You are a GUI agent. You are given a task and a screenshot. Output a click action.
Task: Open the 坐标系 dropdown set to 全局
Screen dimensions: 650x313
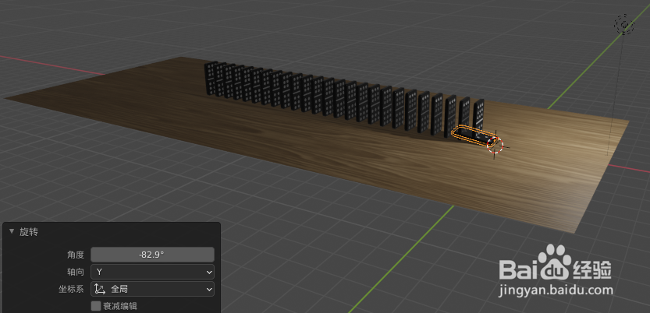coord(152,290)
